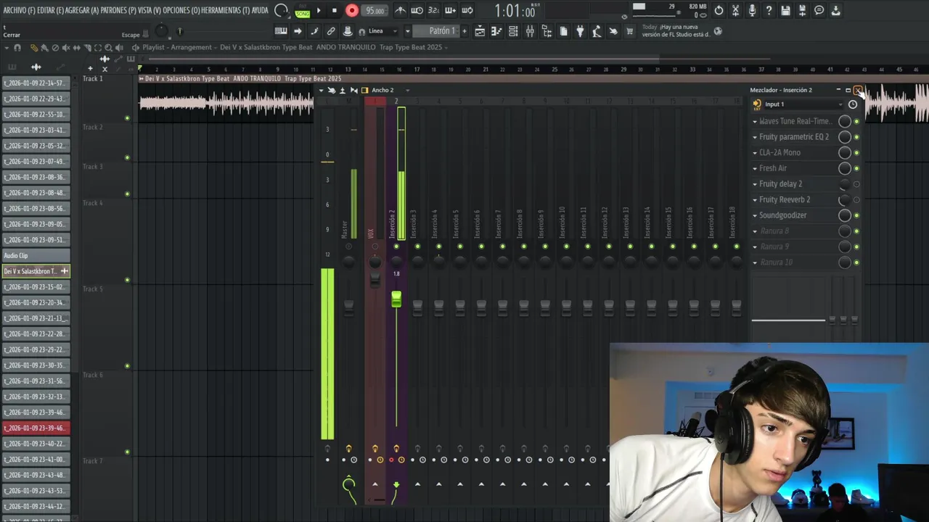
Task: Open the Línea snap dropdown
Action: click(383, 31)
